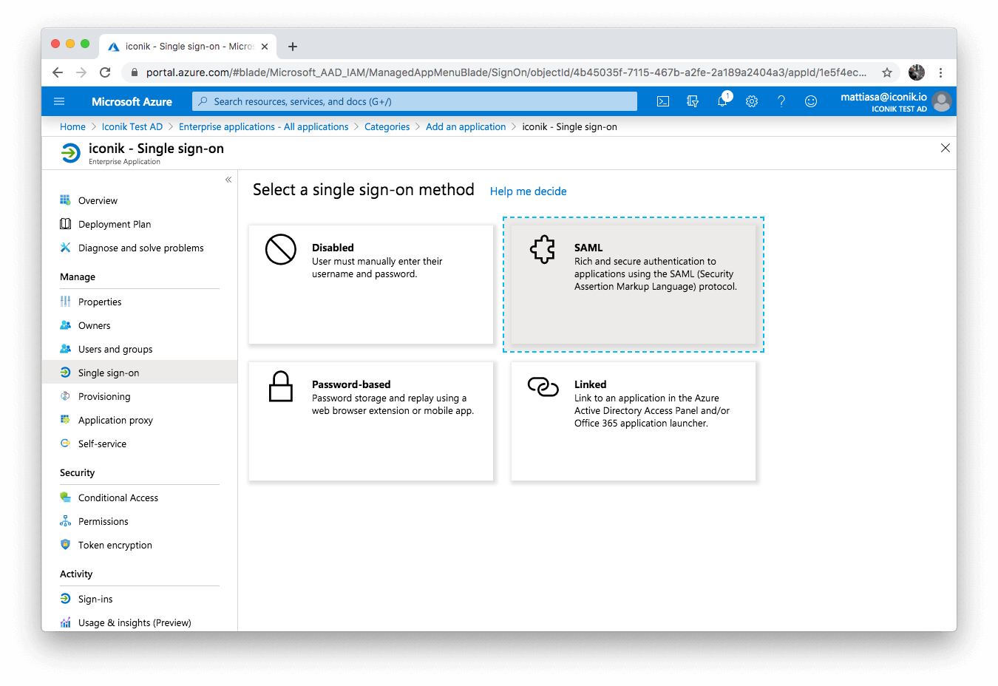This screenshot has height=686, width=998.
Task: Bookmark the page with the star icon
Action: (x=886, y=72)
